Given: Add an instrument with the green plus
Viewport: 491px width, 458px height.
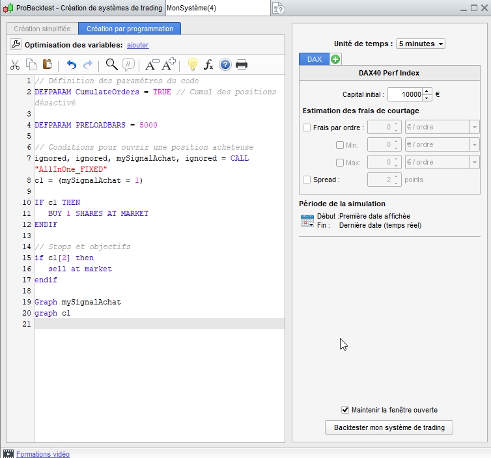Looking at the screenshot, I should tap(335, 59).
